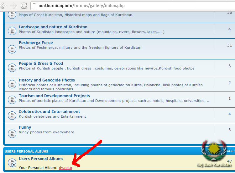Click the Funny forum icon
This screenshot has width=235, height=173.
(12, 133)
